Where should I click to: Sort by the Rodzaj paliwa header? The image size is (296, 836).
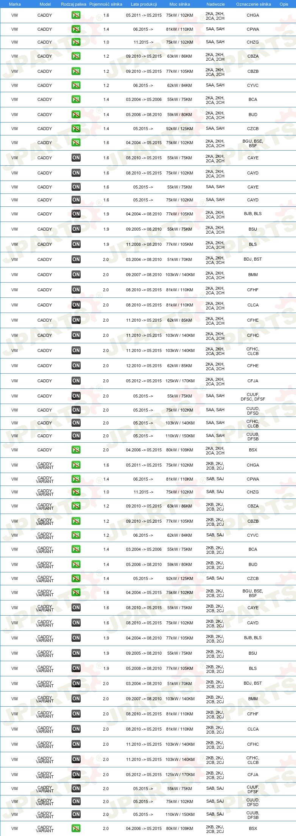(x=73, y=4)
